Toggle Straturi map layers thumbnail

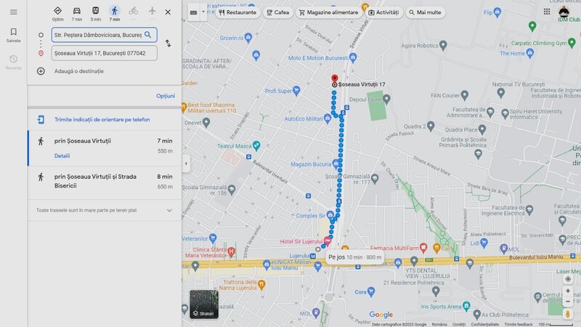click(204, 304)
